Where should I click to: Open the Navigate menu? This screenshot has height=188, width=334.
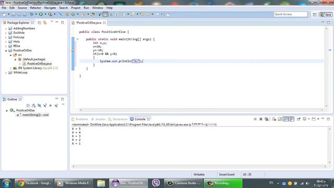pos(50,8)
